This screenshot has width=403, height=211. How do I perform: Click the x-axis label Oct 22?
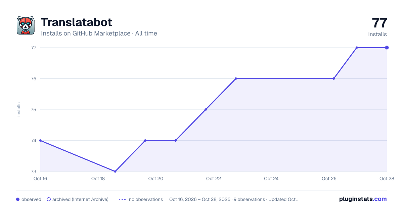[214, 179]
